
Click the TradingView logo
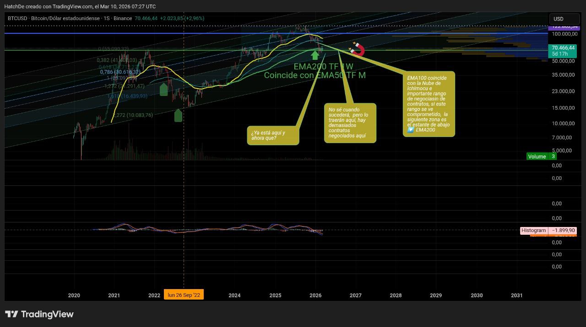click(39, 314)
